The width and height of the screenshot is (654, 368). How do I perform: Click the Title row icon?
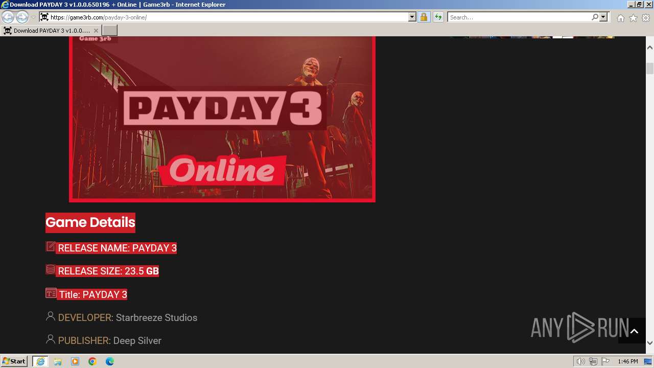coord(51,293)
